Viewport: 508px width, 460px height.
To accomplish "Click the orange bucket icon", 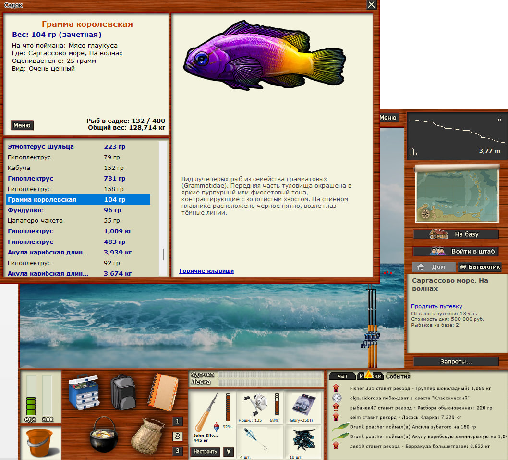I will 40,442.
